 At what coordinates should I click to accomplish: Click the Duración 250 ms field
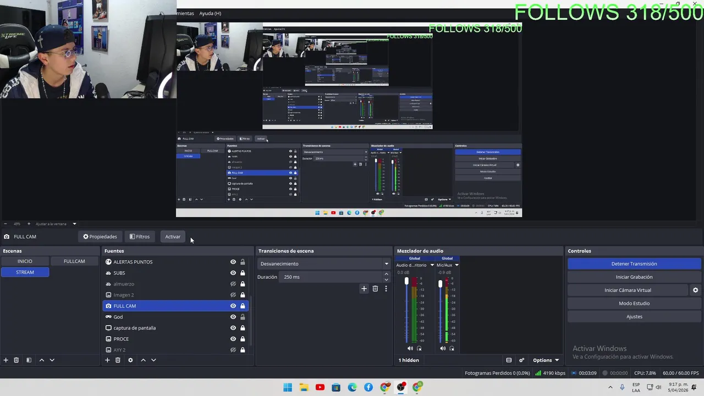(330, 277)
